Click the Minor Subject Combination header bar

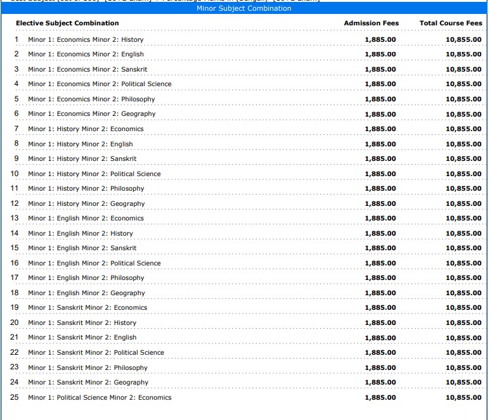click(244, 8)
